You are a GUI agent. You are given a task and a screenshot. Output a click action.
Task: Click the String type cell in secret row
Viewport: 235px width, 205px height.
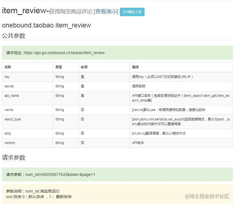(66, 86)
